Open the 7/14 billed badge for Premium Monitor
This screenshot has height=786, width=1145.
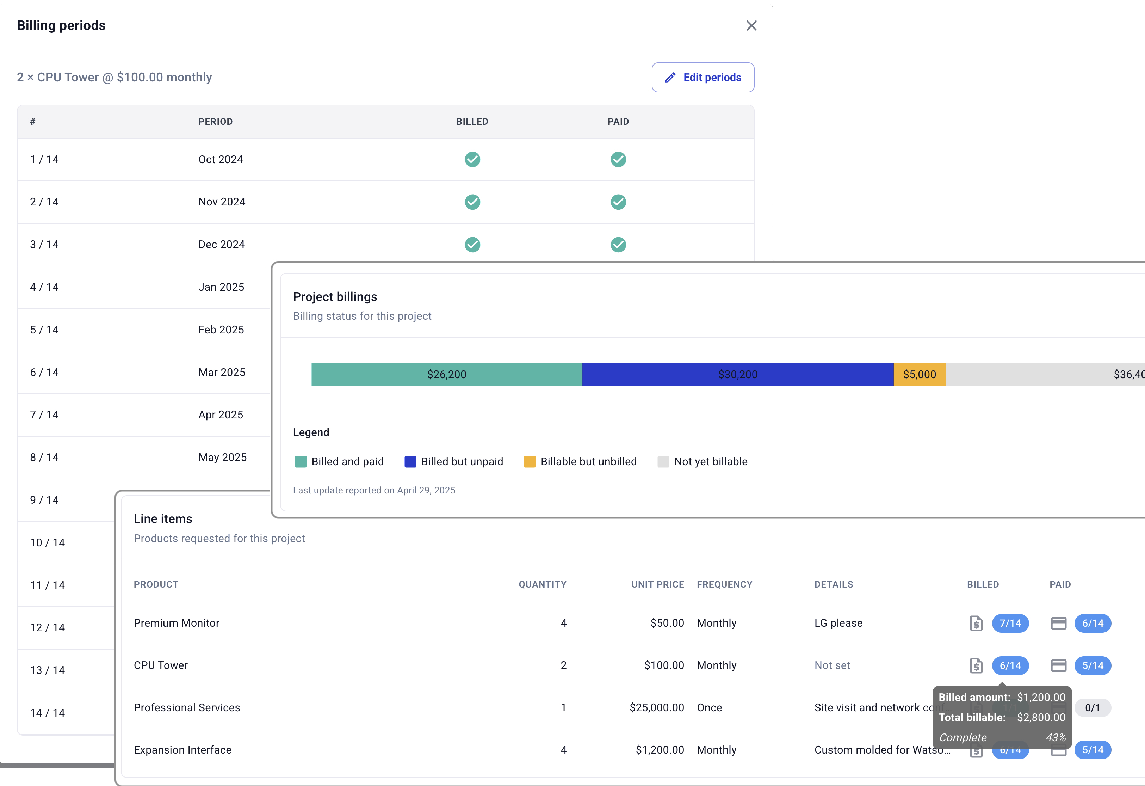(1010, 624)
